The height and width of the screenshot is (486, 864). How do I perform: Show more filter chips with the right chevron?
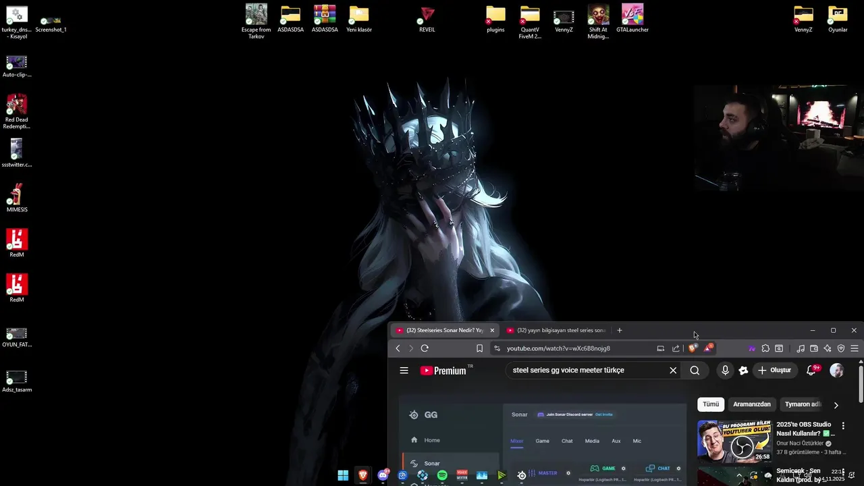[x=836, y=405]
